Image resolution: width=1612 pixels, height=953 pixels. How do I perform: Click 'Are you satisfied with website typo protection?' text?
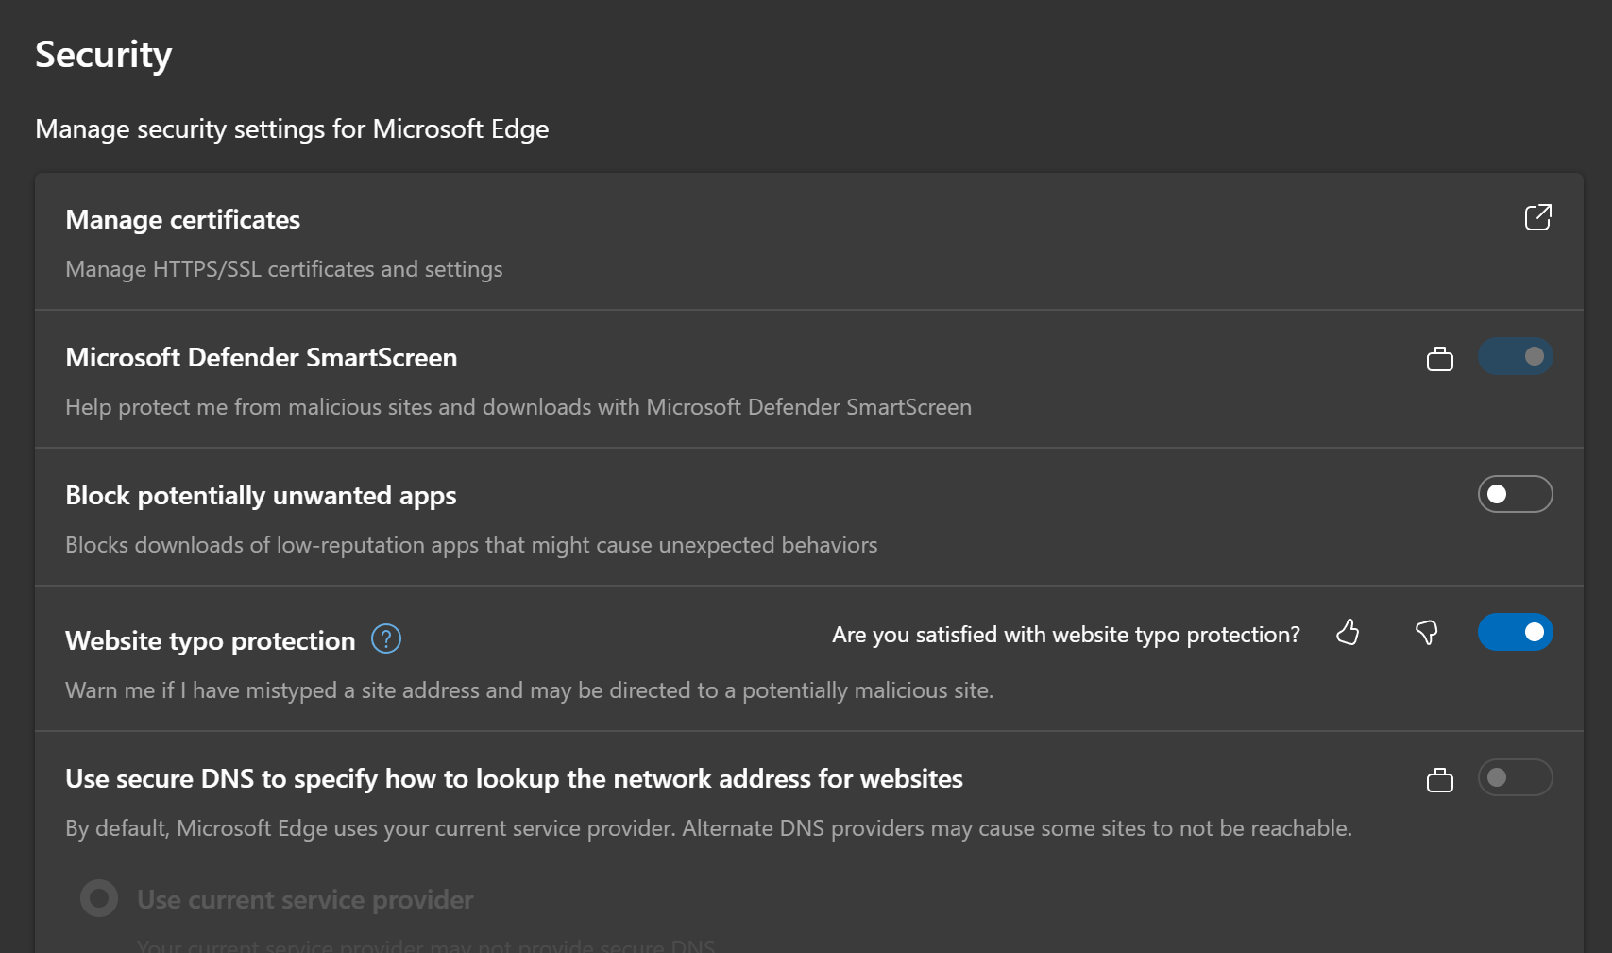1065,635
